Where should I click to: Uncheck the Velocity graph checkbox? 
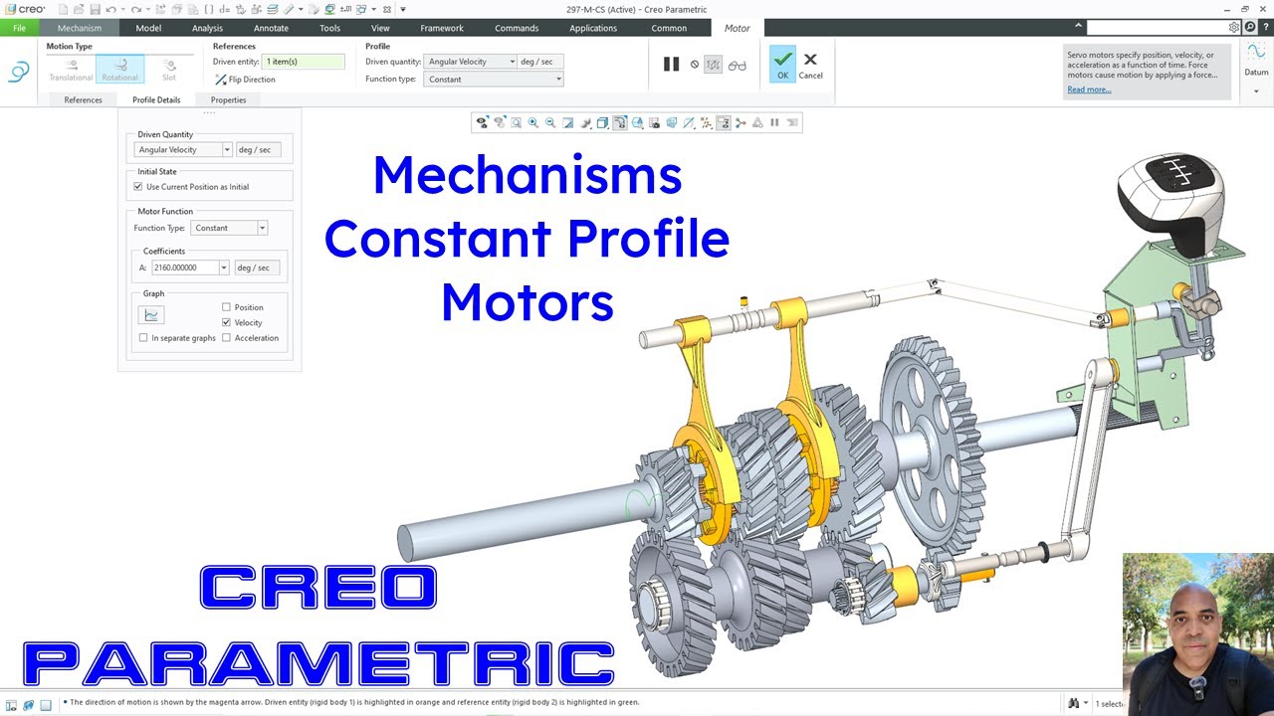(226, 322)
